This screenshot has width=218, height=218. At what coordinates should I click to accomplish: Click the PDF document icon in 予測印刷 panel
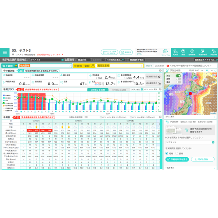(x=186, y=130)
